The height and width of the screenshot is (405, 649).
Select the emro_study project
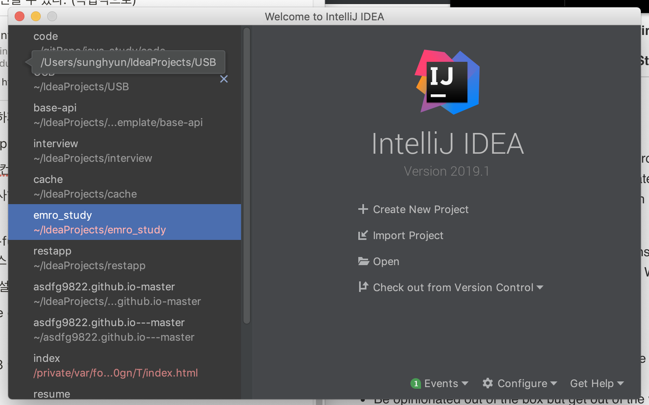point(125,222)
